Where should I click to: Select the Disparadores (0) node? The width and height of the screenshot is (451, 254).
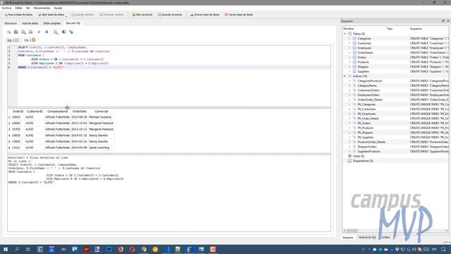point(363,161)
